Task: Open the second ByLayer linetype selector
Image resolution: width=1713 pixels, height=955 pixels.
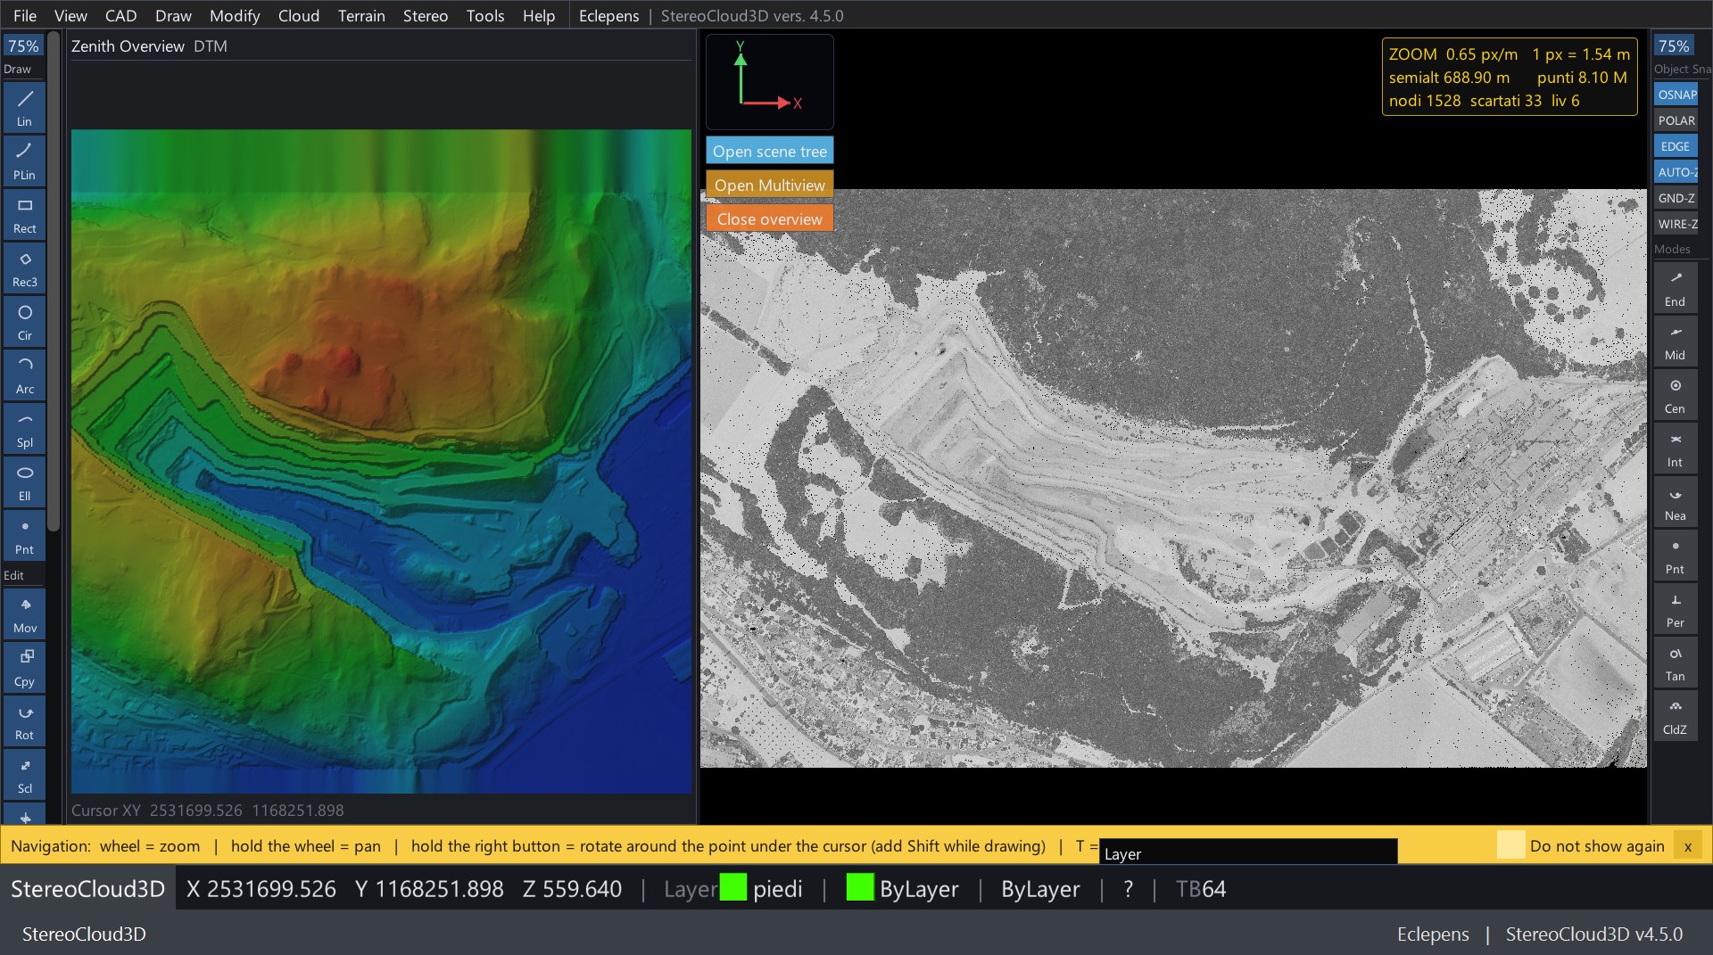Action: pos(1040,889)
